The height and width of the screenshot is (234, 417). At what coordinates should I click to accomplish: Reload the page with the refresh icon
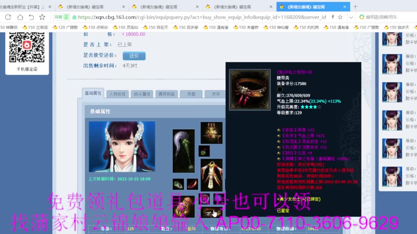coord(8,17)
